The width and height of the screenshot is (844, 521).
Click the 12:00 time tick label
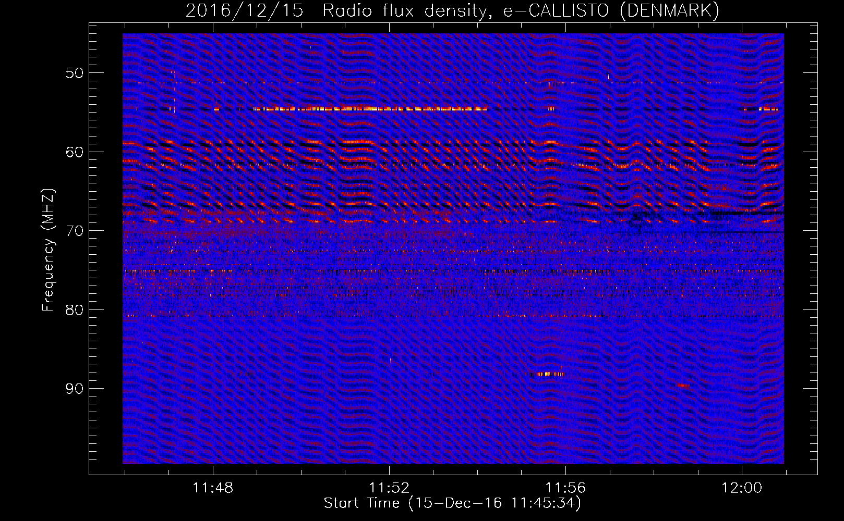point(742,488)
